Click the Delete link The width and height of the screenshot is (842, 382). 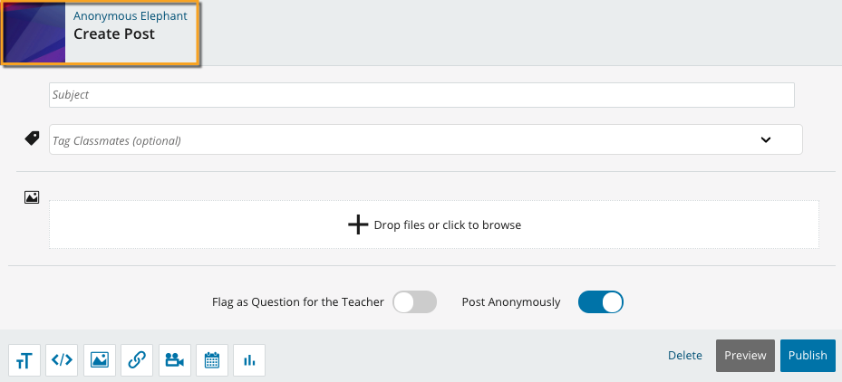coord(685,356)
